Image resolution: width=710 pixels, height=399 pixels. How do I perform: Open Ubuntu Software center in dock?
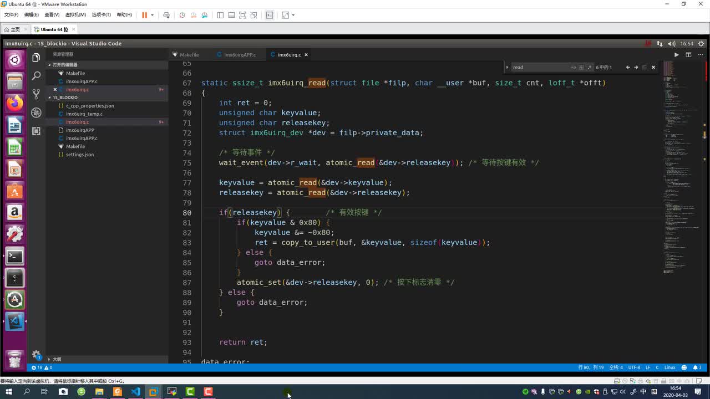pos(15,191)
